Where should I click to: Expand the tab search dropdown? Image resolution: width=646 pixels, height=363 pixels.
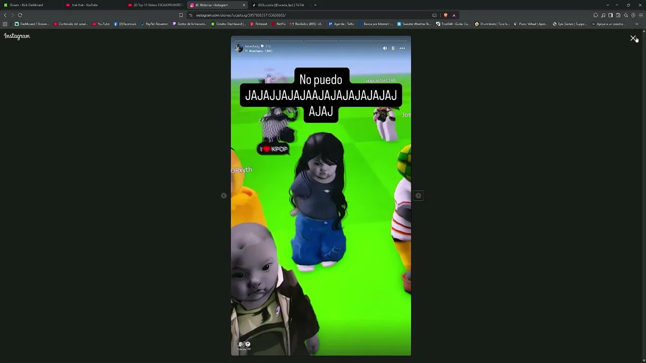tap(608, 5)
